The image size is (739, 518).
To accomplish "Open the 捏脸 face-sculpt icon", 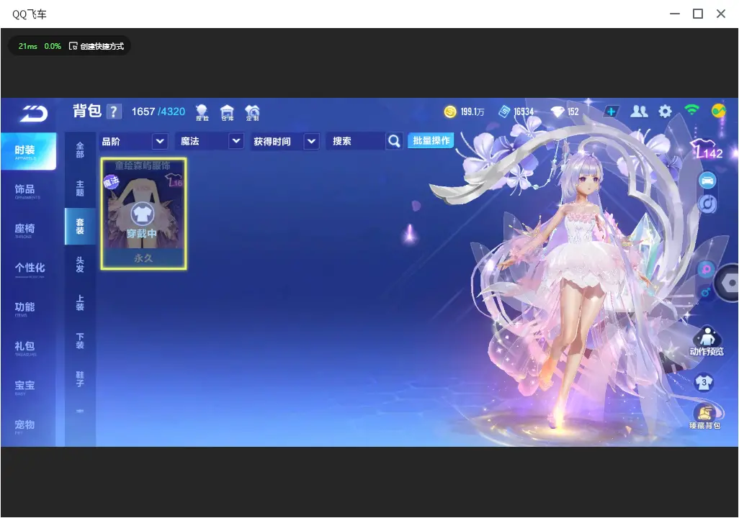I will (202, 112).
